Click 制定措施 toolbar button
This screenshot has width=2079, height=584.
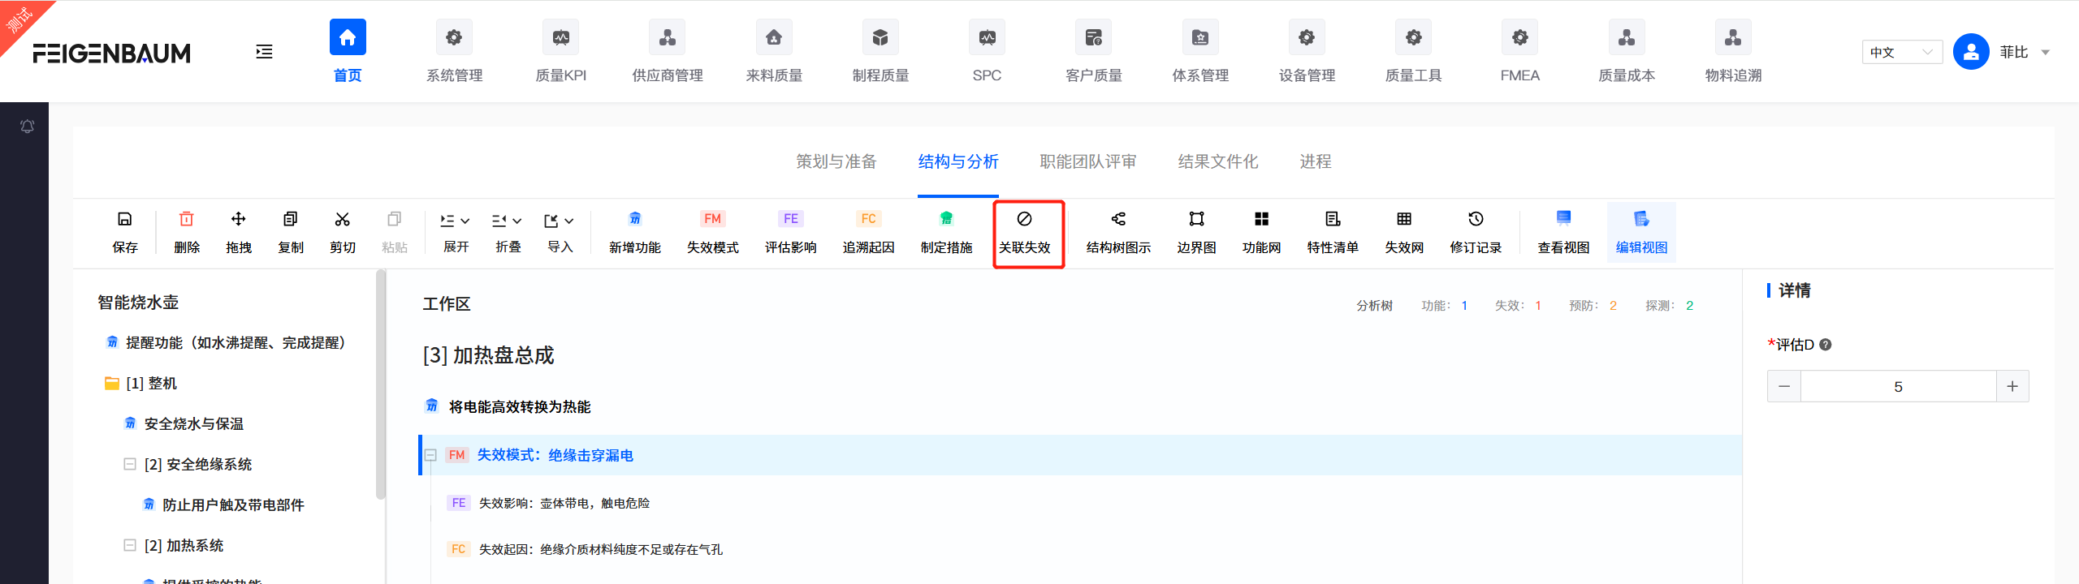point(947,232)
